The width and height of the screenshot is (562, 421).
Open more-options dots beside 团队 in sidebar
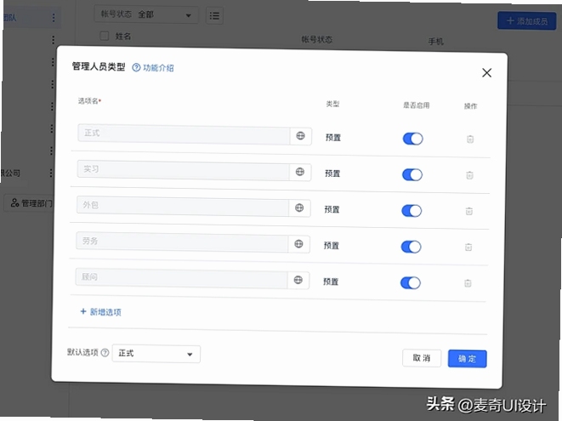pyautogui.click(x=54, y=18)
